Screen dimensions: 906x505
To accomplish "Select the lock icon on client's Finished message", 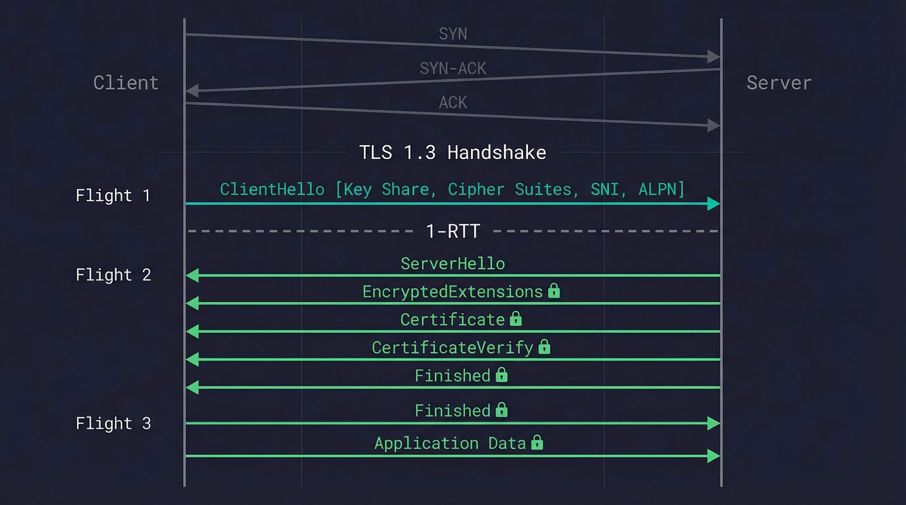I will (502, 410).
